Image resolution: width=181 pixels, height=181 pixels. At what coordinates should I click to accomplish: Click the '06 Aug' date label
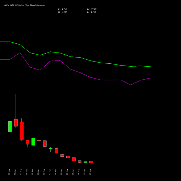pos(9,172)
